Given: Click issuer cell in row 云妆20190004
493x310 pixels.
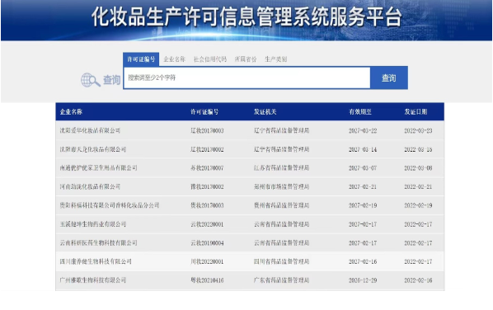Looking at the screenshot, I should pos(281,242).
